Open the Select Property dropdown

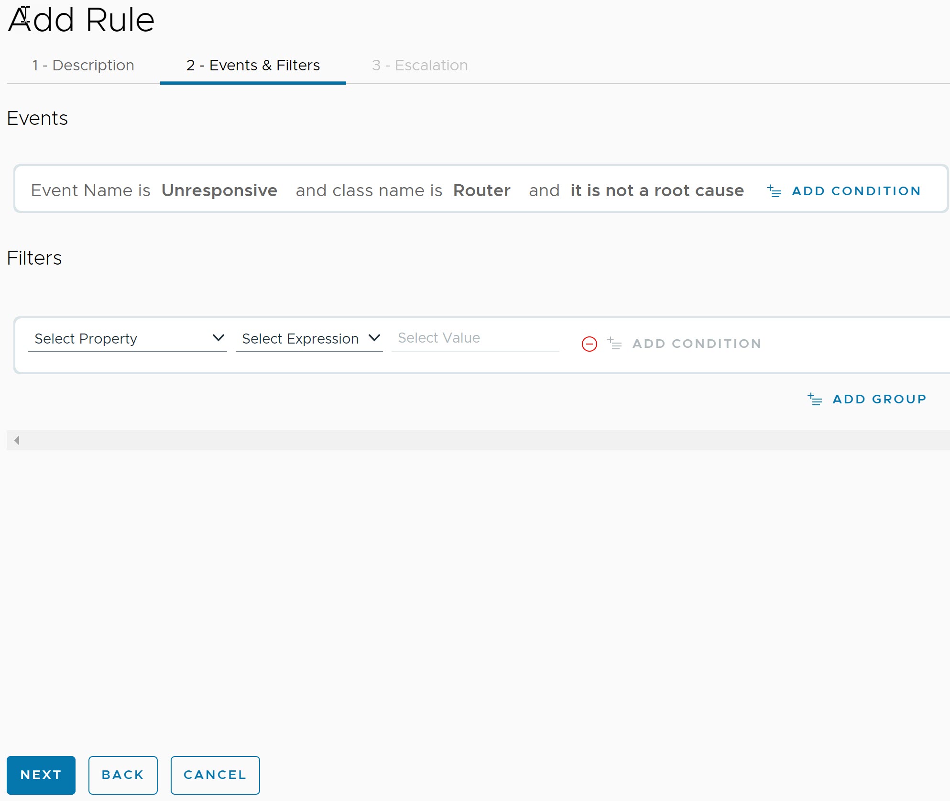click(x=128, y=338)
